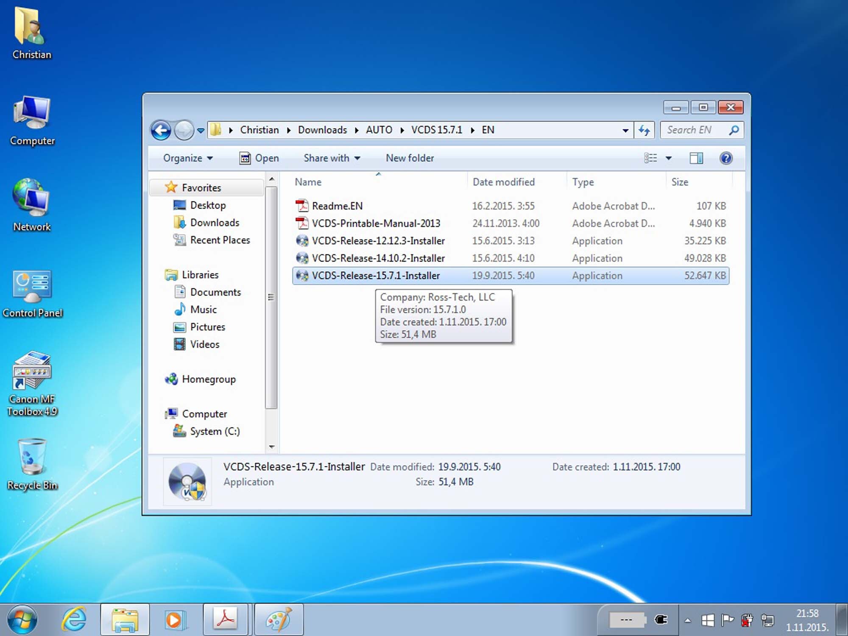Select Downloads in Favorites sidebar

(214, 223)
